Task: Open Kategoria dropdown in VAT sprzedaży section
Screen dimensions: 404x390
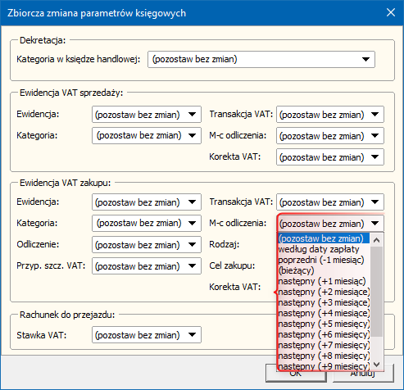Action: click(x=147, y=135)
